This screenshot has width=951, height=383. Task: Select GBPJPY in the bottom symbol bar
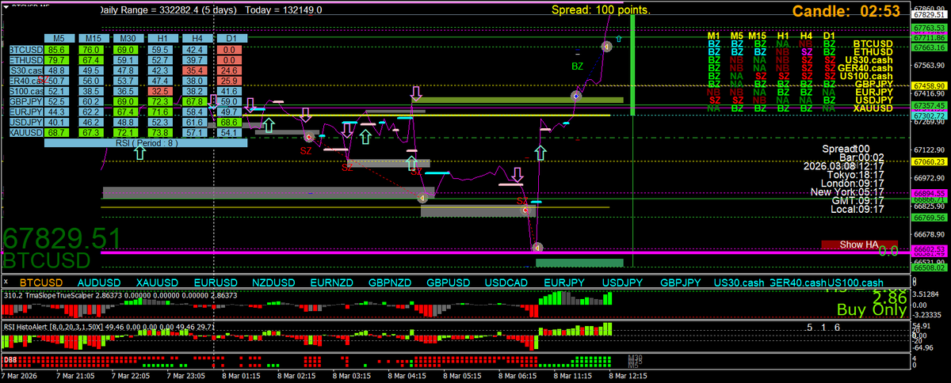click(x=681, y=283)
